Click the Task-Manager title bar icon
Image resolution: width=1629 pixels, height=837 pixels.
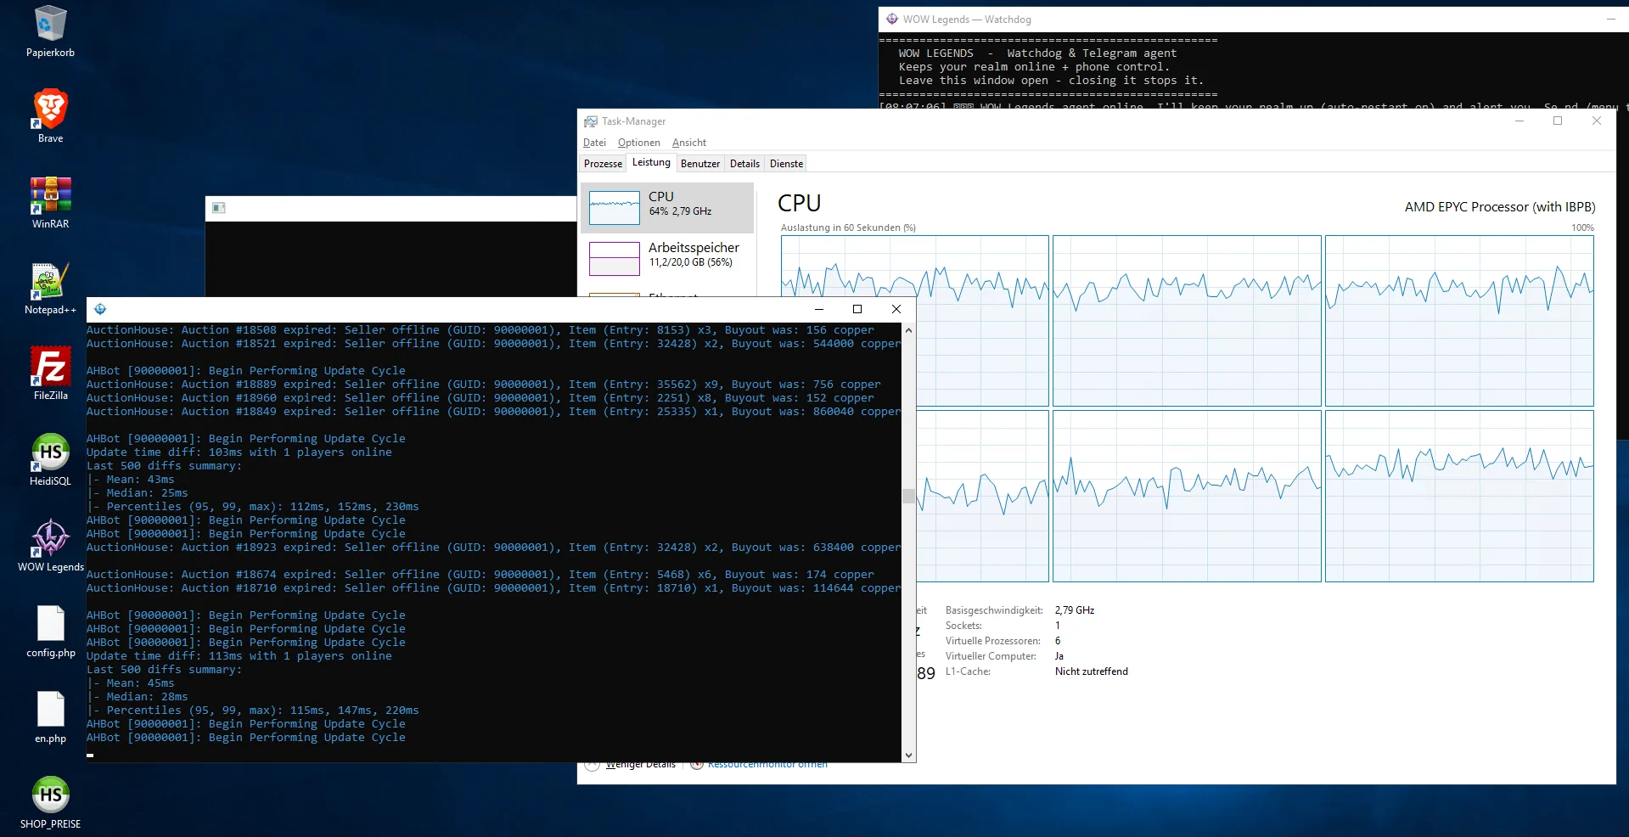591,121
